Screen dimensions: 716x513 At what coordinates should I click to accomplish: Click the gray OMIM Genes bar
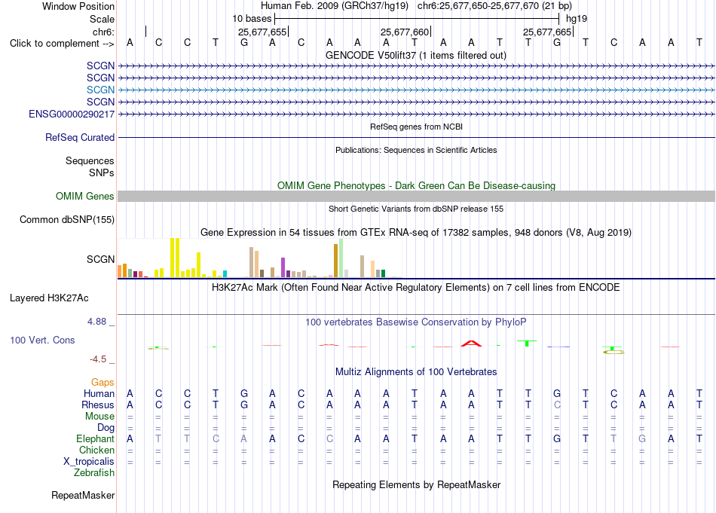pos(416,197)
